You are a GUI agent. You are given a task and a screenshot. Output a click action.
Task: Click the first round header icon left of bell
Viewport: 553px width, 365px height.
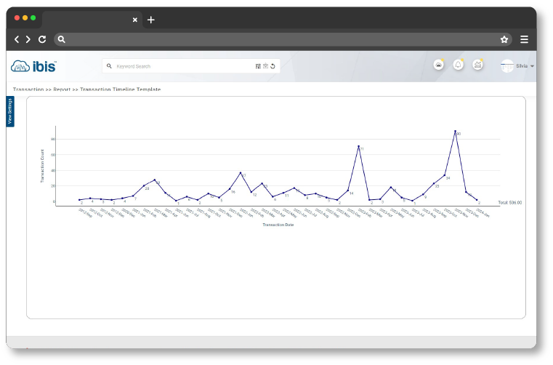point(438,65)
